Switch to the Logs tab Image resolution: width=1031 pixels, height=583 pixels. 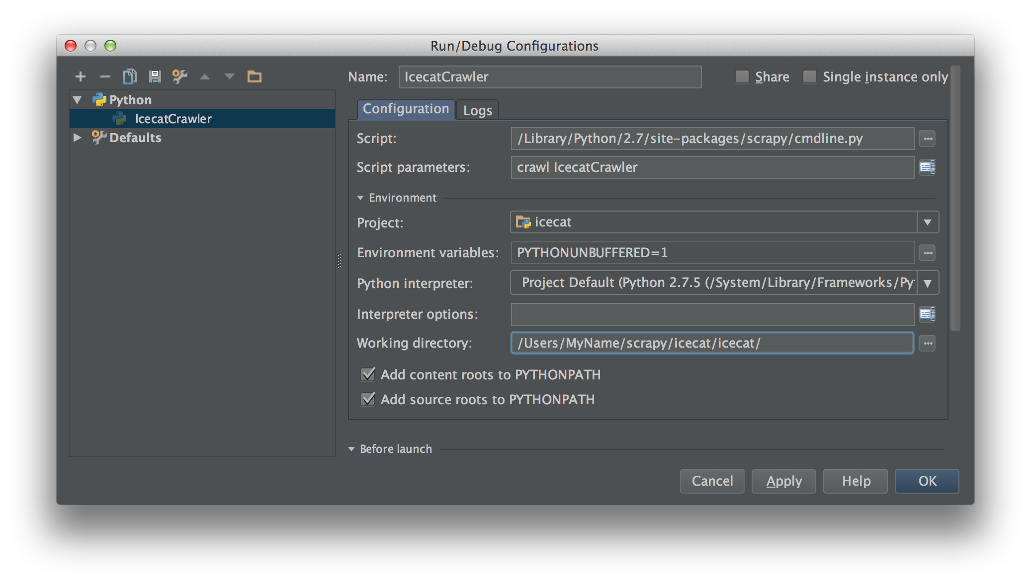pyautogui.click(x=477, y=110)
